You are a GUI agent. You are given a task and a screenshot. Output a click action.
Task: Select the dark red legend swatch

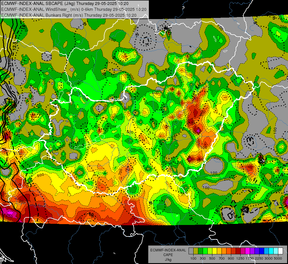[x=238, y=251]
